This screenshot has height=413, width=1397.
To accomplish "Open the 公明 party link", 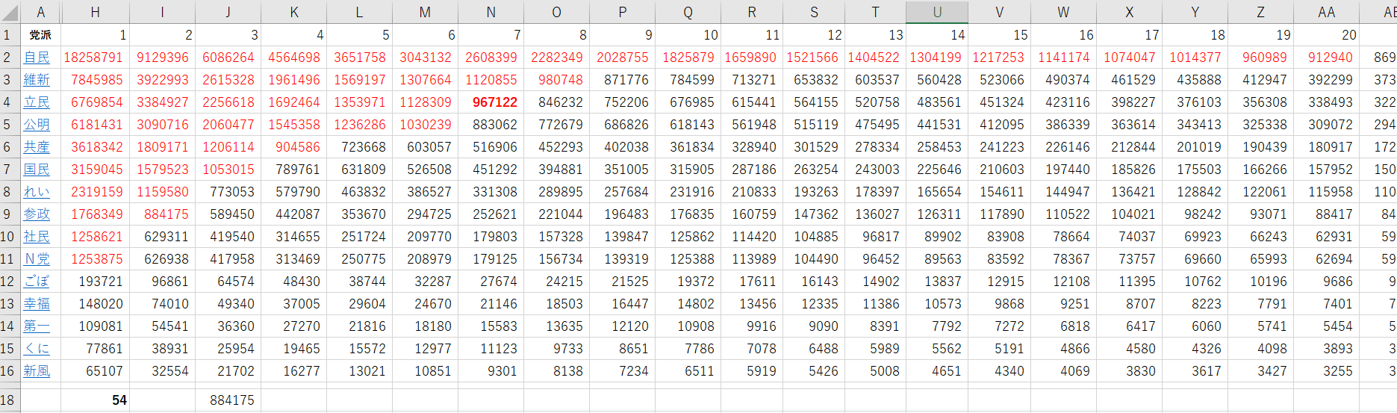I will 37,125.
